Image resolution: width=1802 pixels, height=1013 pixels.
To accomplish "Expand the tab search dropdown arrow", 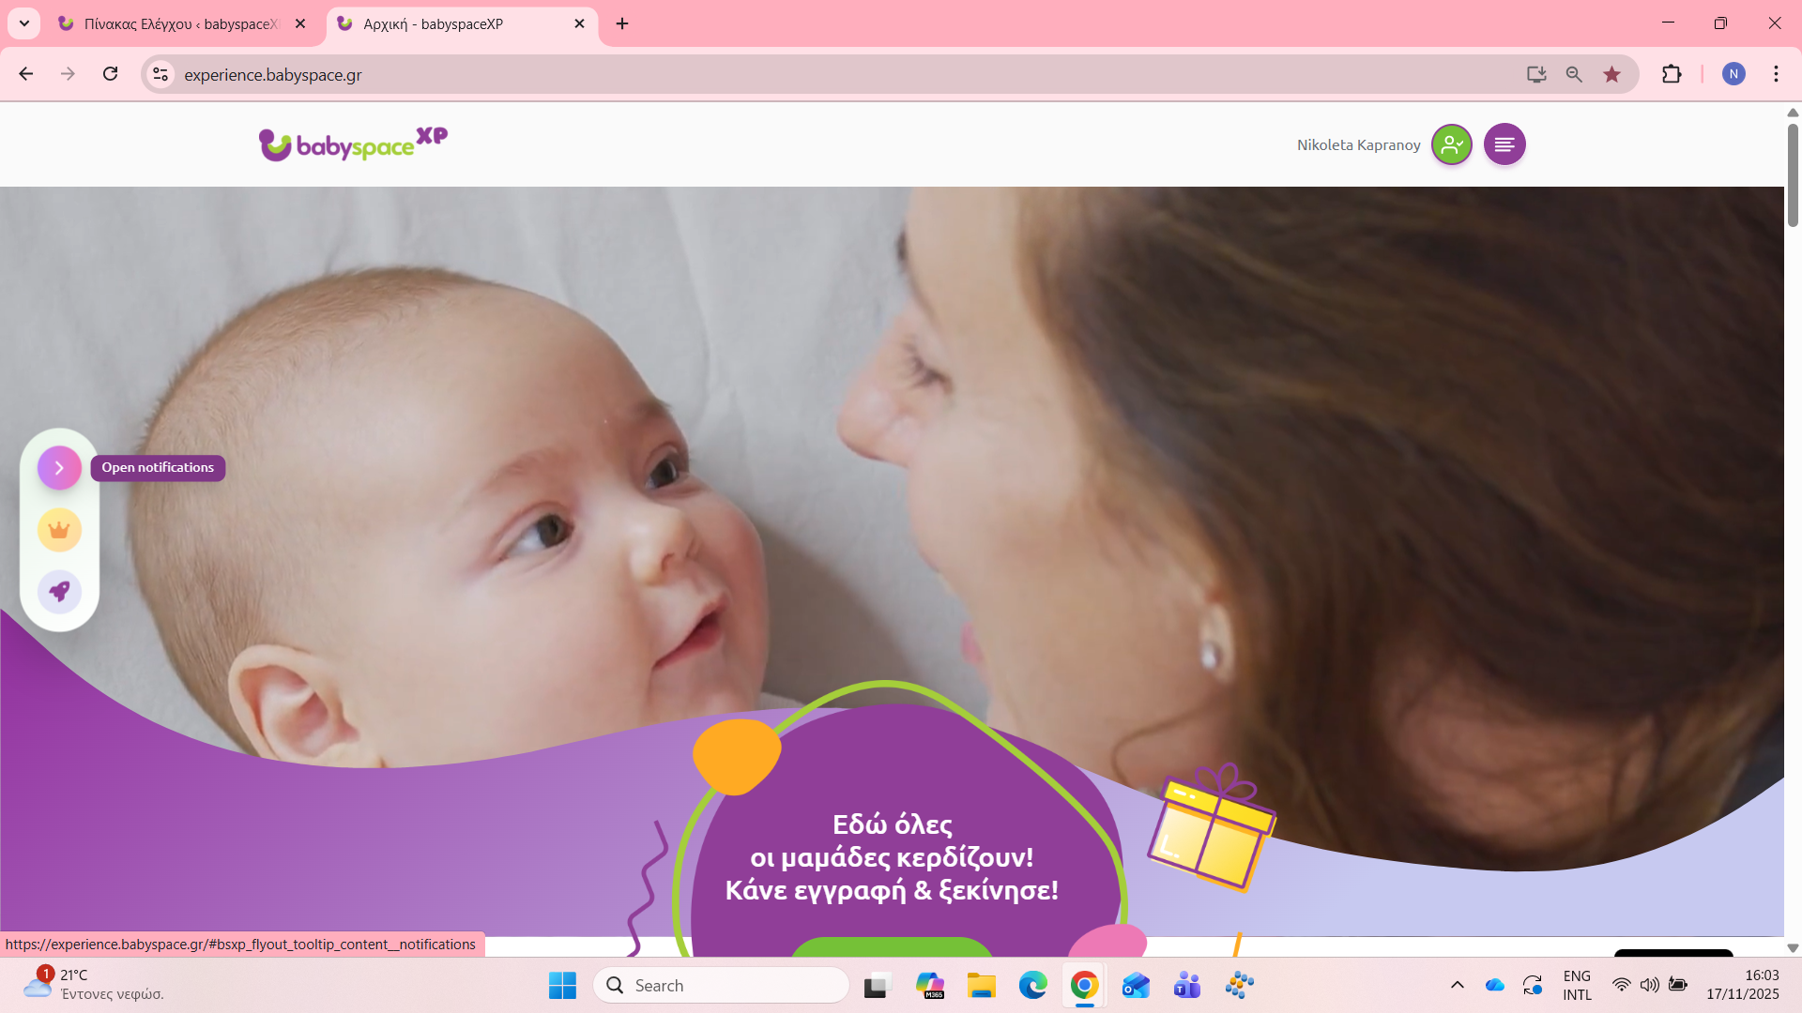I will point(24,23).
